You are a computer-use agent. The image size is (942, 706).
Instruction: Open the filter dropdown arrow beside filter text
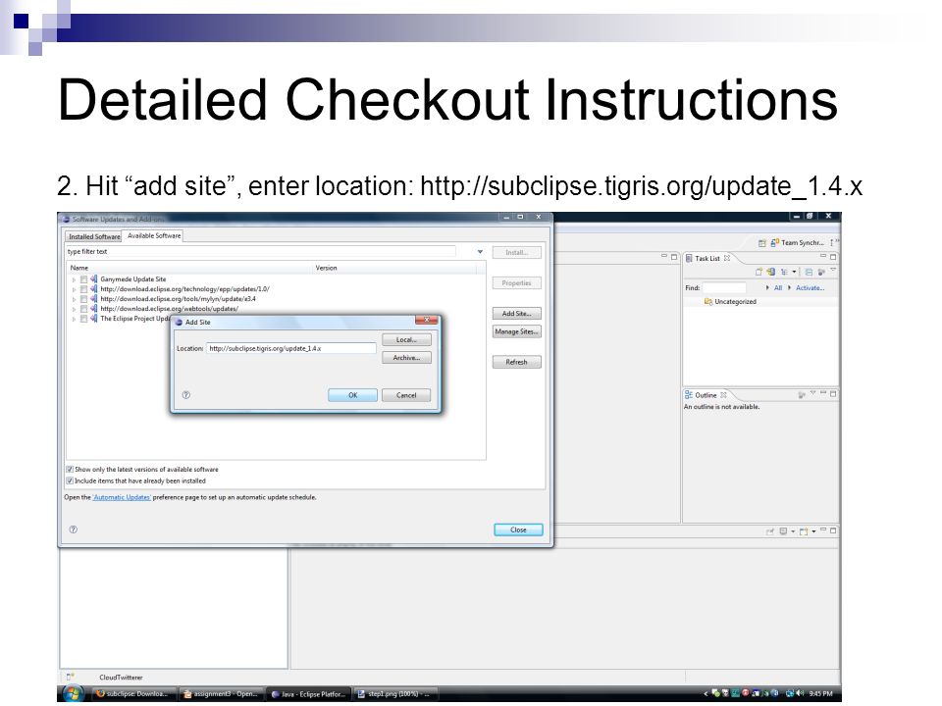click(x=480, y=252)
